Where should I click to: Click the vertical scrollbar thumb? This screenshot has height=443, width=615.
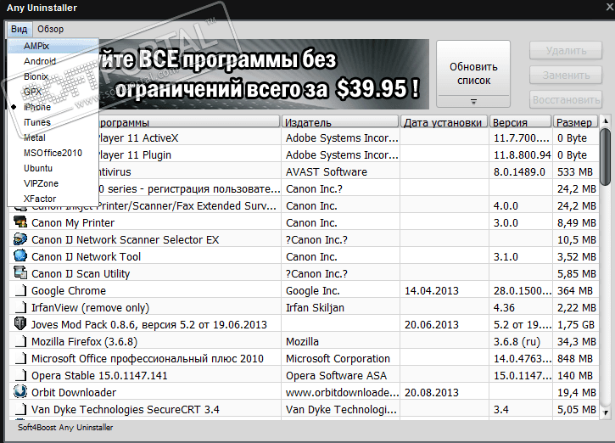[x=605, y=156]
